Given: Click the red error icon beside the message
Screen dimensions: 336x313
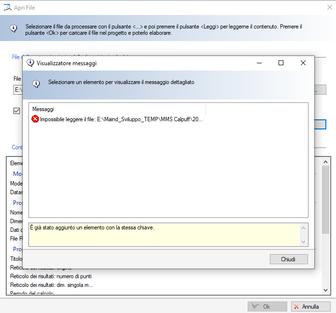Looking at the screenshot, I should click(x=35, y=119).
